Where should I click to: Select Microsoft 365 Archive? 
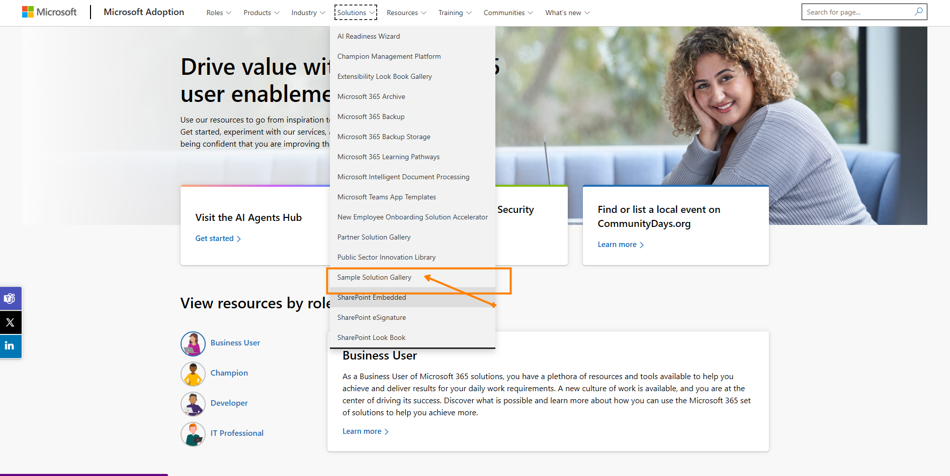412,96
